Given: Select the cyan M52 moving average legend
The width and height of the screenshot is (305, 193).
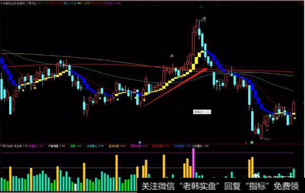Looking at the screenshot, I should (70, 4).
